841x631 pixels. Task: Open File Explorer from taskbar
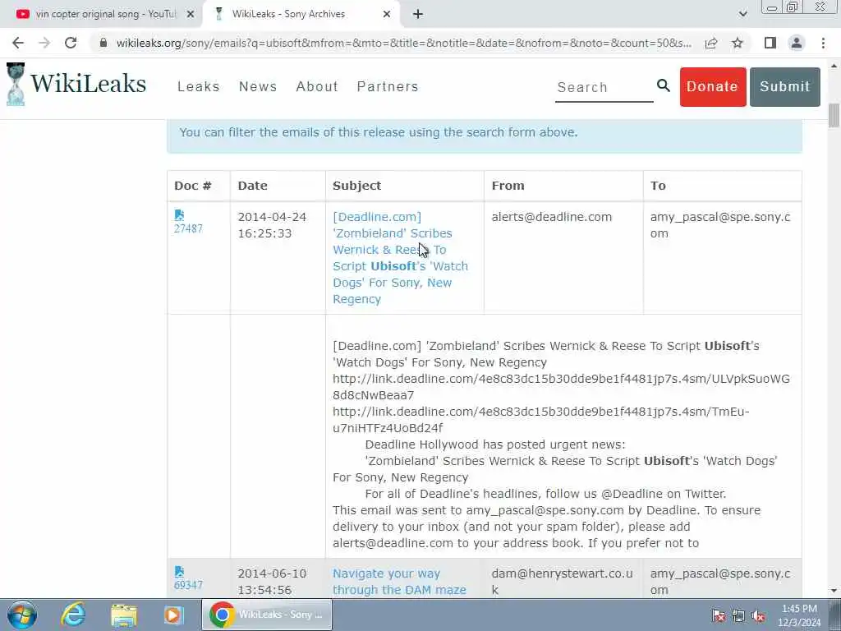click(124, 615)
